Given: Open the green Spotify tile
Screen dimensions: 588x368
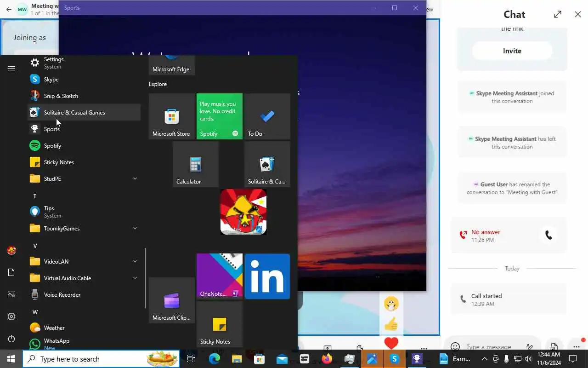Looking at the screenshot, I should coord(220,116).
